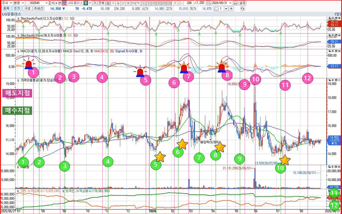The height and width of the screenshot is (214, 342).
Task: Select the 5 interval button
Action: tap(149, 3)
